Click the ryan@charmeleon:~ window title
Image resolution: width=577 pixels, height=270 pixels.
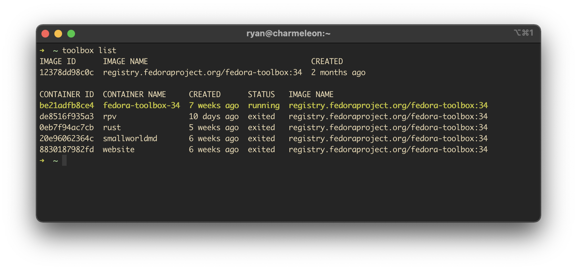tap(288, 34)
